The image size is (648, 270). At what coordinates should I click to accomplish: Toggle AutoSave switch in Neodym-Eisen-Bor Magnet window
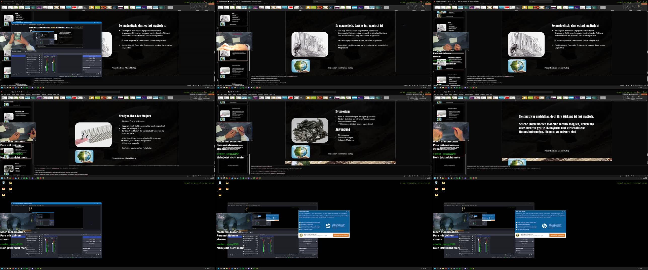[13, 92]
